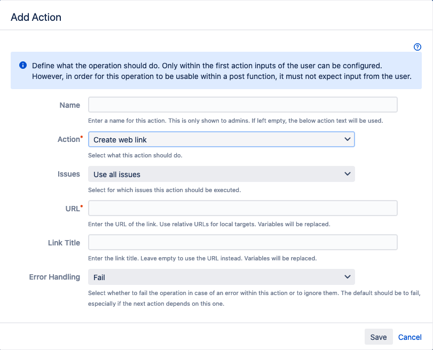Open the Action dropdown showing Create web link
This screenshot has width=433, height=350.
click(x=221, y=139)
